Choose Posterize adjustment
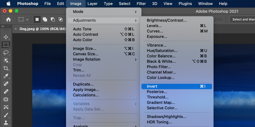Screen dimensions: 255x127 (176, 92)
